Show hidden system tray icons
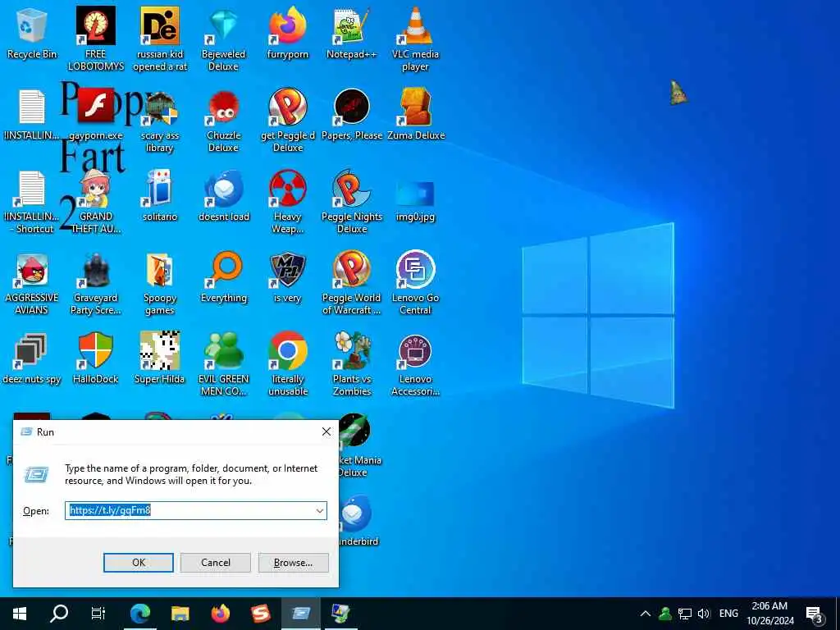 click(646, 614)
